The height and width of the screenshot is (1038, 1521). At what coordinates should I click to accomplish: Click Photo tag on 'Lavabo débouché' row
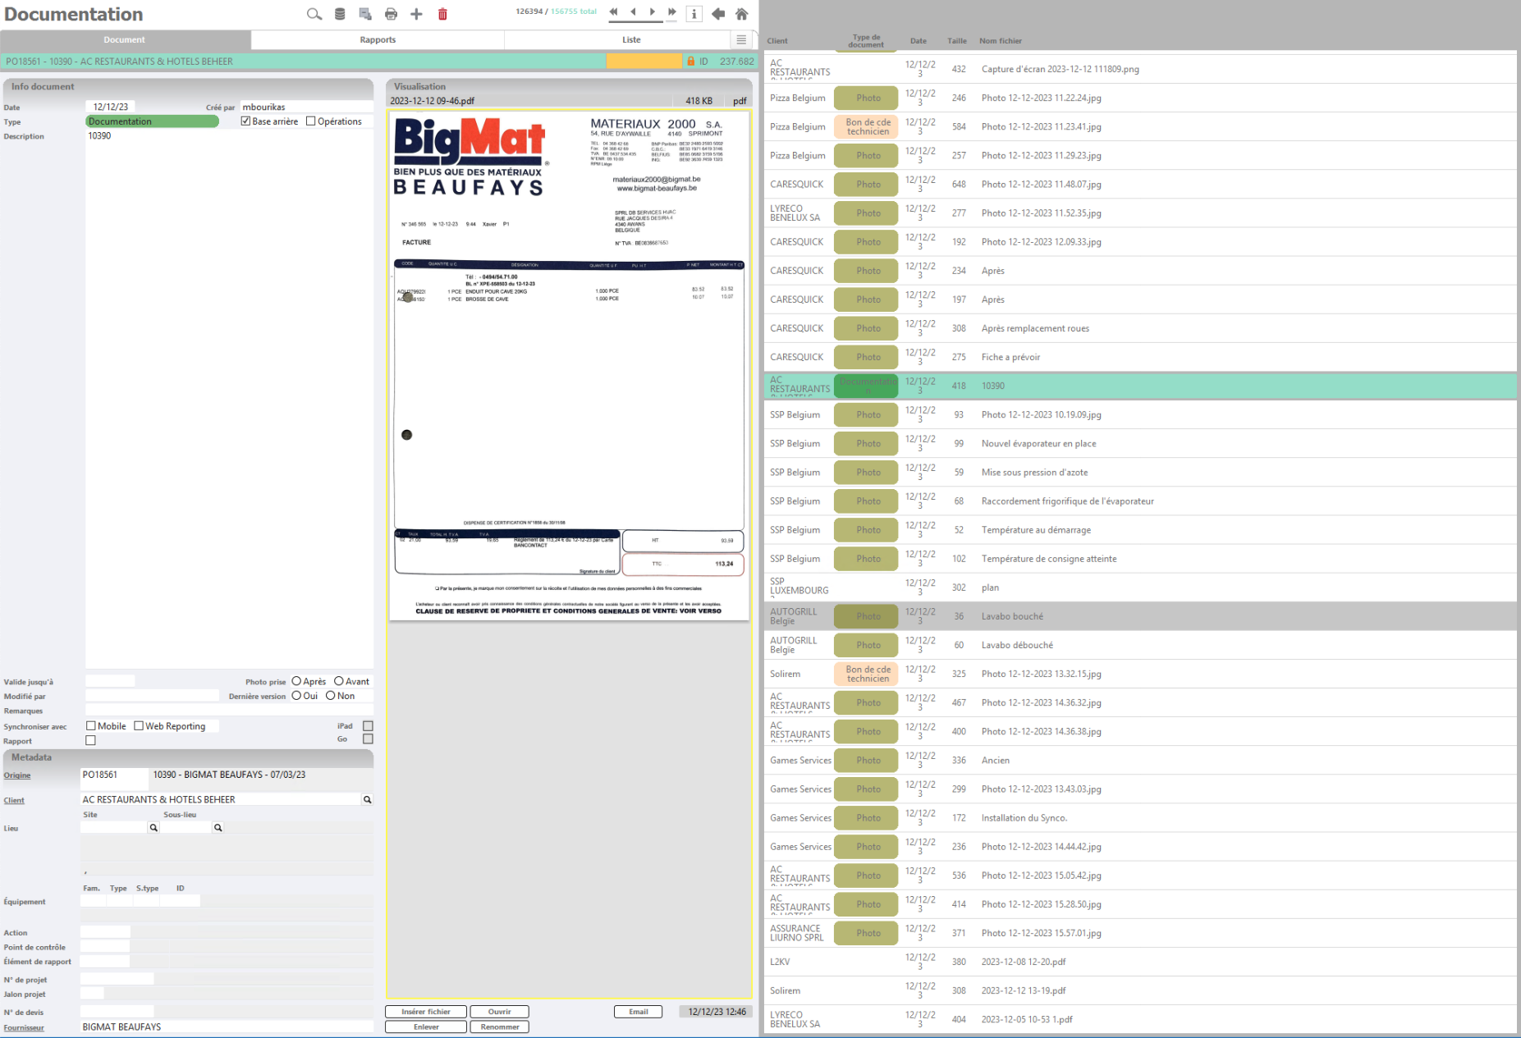point(868,645)
